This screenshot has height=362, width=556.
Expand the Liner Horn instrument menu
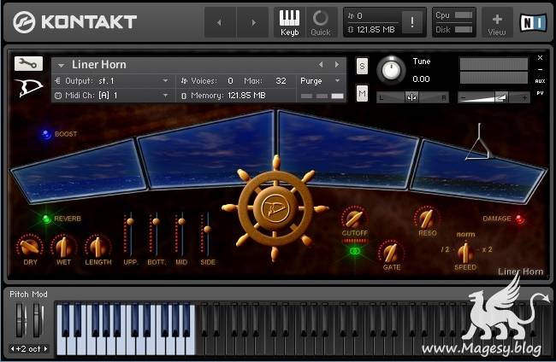(x=61, y=65)
